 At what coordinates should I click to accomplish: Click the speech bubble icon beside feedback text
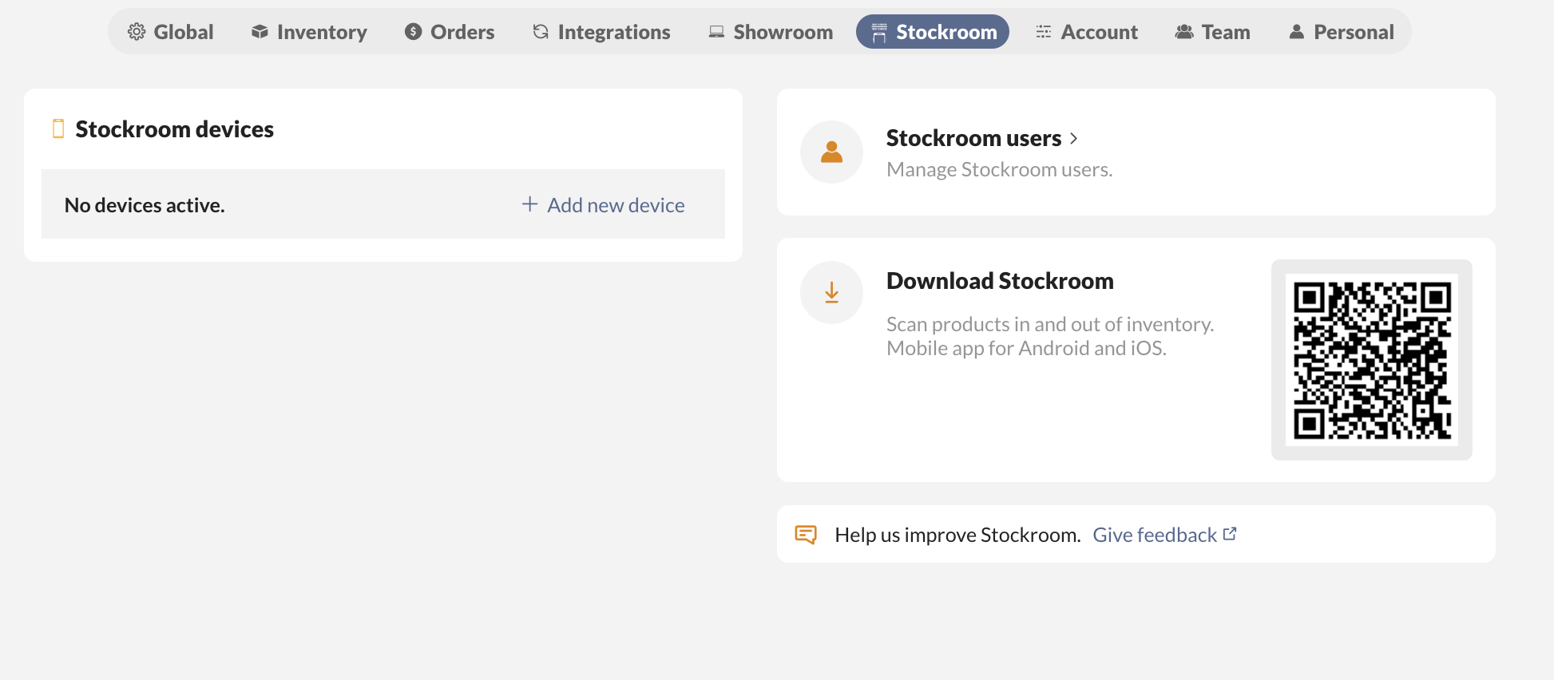click(x=807, y=534)
